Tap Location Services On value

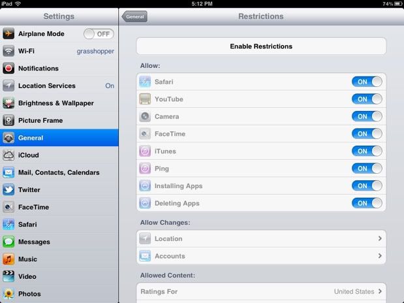110,86
